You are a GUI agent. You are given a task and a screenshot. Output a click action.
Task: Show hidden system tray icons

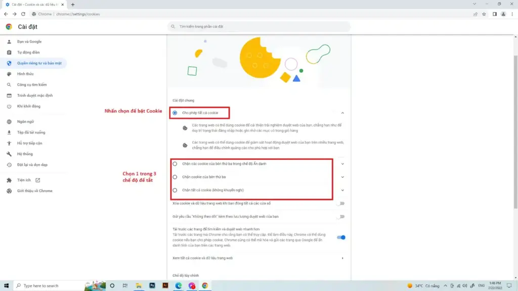[445, 286]
